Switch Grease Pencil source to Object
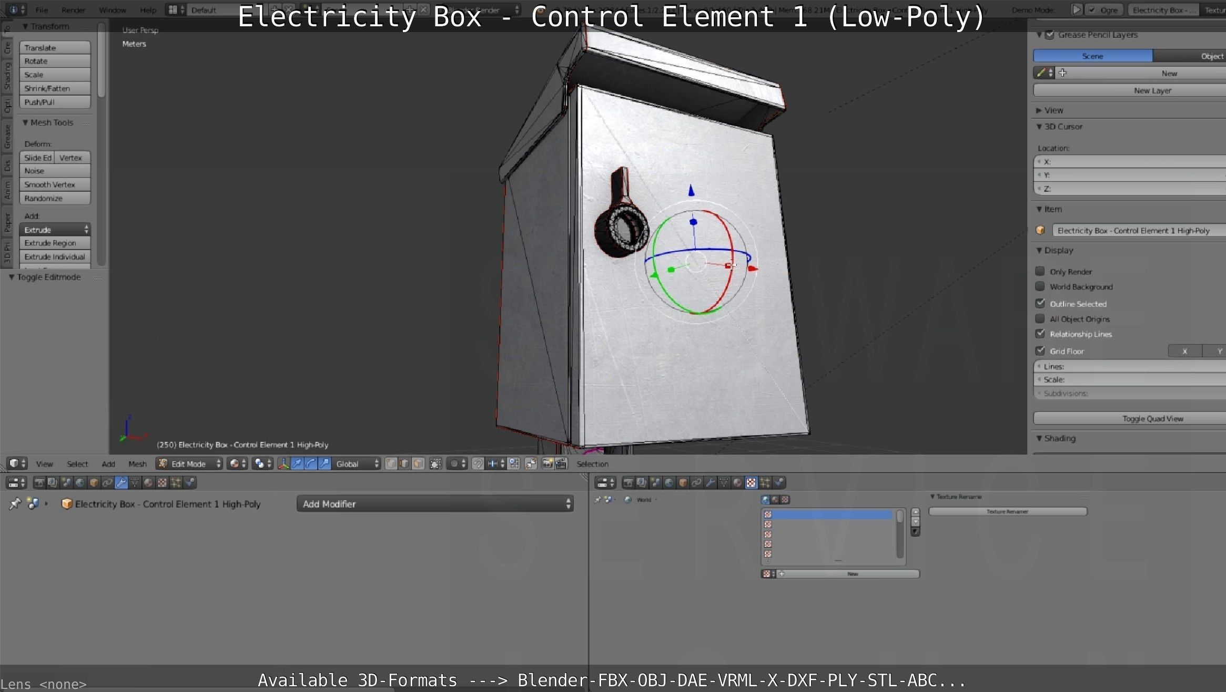Viewport: 1226px width, 692px height. click(1190, 56)
